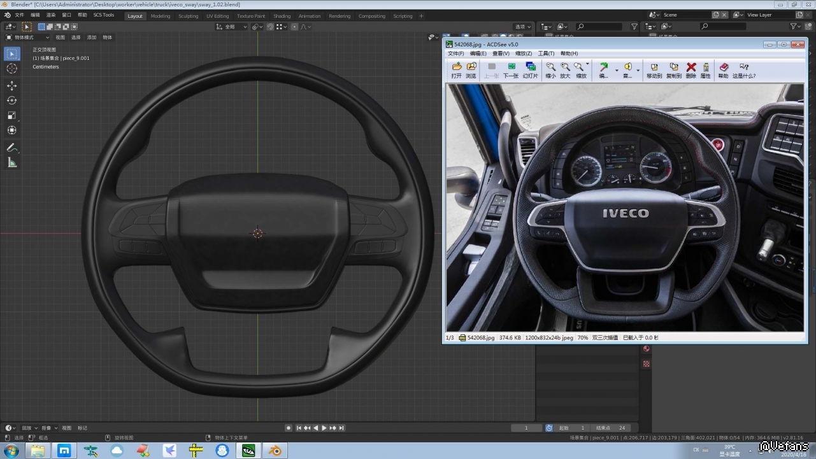Open the object mode (物体模式) dropdown

(x=27, y=38)
